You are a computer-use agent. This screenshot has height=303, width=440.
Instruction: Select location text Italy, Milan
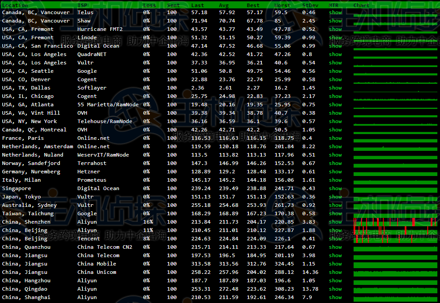[21, 180]
